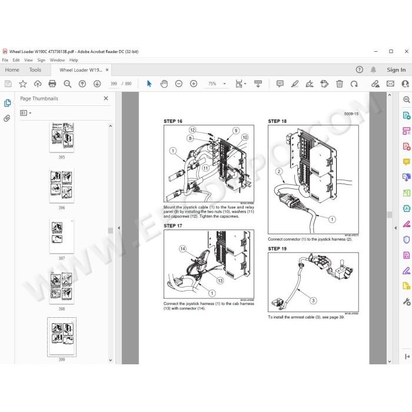Image resolution: width=412 pixels, height=412 pixels.
Task: Open the Window menu
Action: click(57, 60)
